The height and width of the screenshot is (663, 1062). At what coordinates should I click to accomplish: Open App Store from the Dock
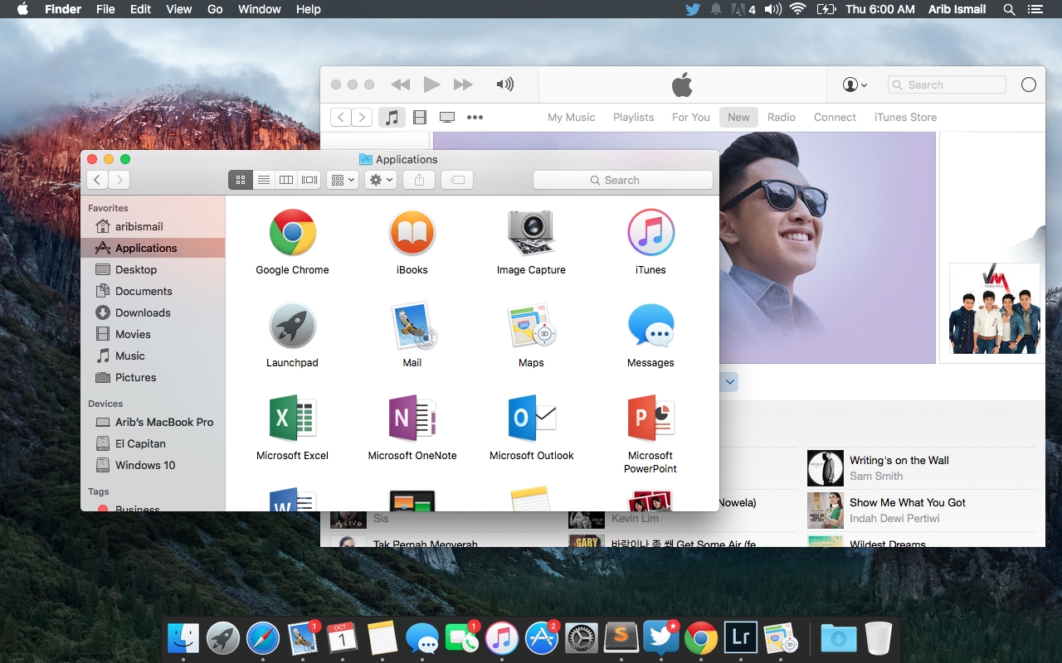pyautogui.click(x=542, y=638)
